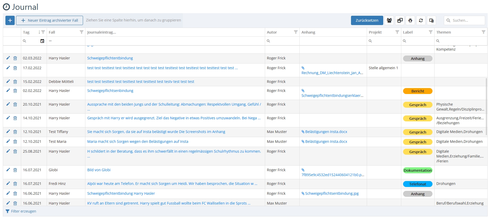Click the Suchen search field
The width and height of the screenshot is (490, 219).
pos(467,20)
